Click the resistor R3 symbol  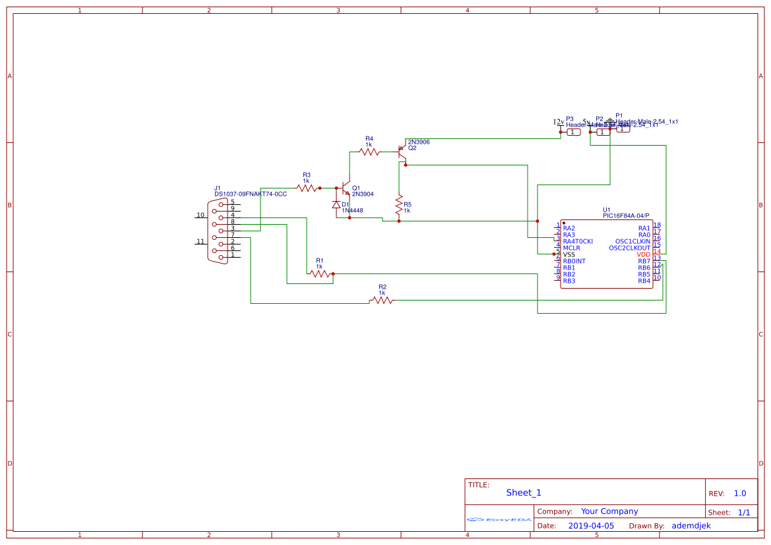305,187
